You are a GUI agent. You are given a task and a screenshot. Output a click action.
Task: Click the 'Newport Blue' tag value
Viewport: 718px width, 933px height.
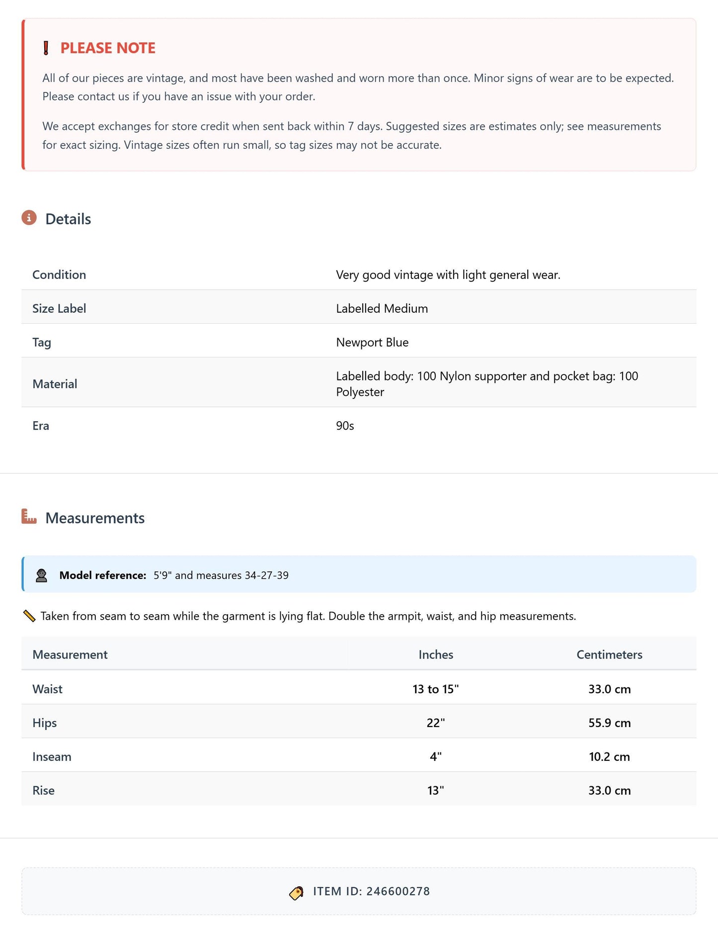click(x=372, y=342)
